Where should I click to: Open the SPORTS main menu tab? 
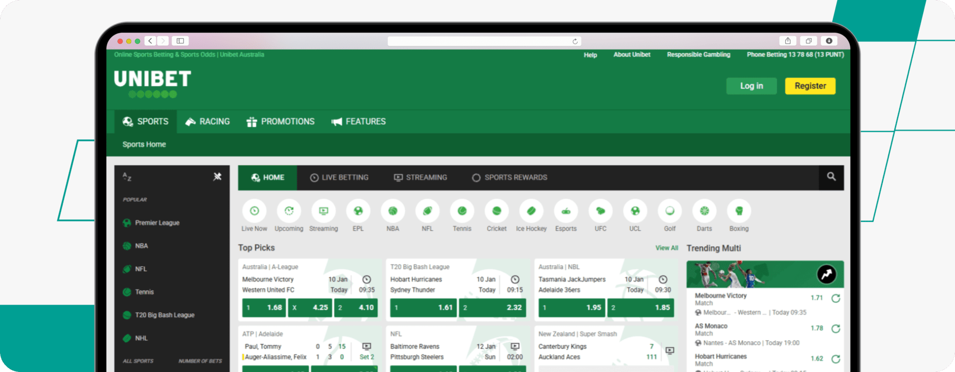click(x=145, y=122)
